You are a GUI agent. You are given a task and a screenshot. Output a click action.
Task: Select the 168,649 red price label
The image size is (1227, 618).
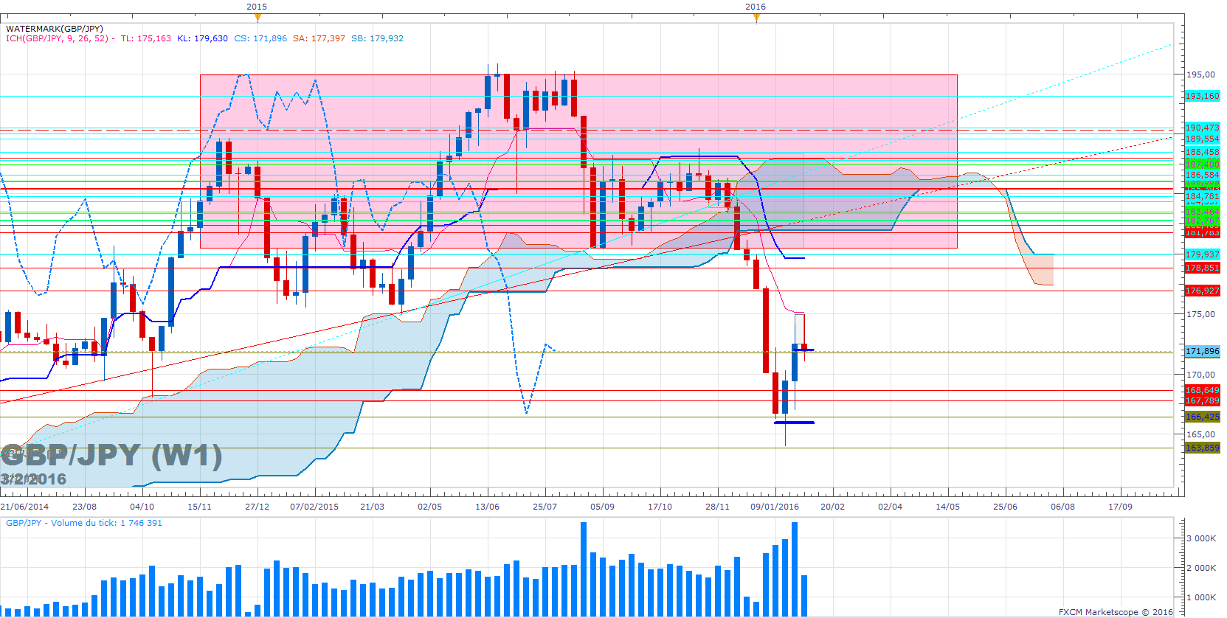(1203, 391)
